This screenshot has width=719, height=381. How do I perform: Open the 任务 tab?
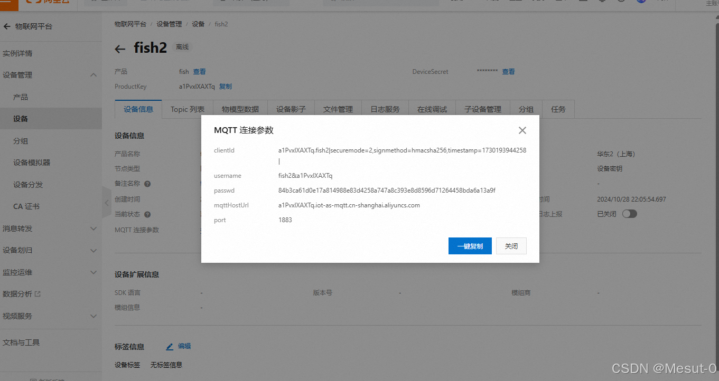coord(558,109)
